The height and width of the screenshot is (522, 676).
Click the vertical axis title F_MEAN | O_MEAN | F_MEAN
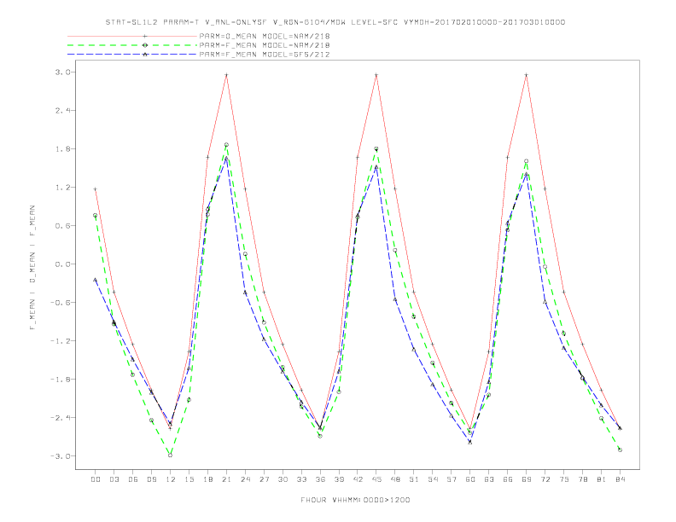pos(32,268)
